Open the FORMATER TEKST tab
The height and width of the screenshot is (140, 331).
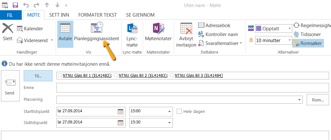point(97,15)
